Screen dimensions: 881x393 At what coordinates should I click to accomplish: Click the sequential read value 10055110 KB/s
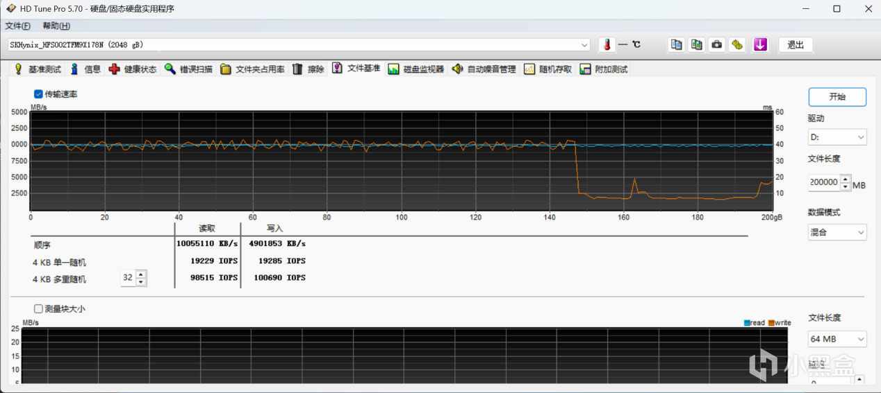coord(207,244)
